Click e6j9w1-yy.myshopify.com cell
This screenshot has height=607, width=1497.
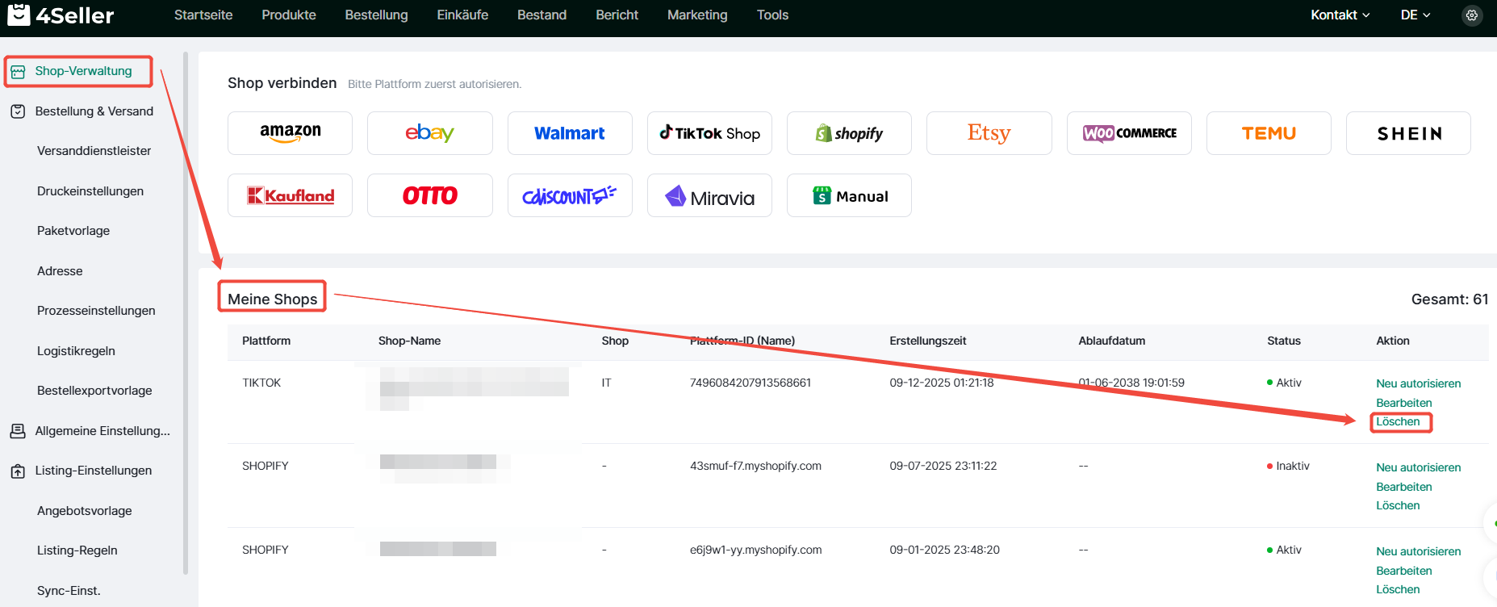tap(755, 550)
